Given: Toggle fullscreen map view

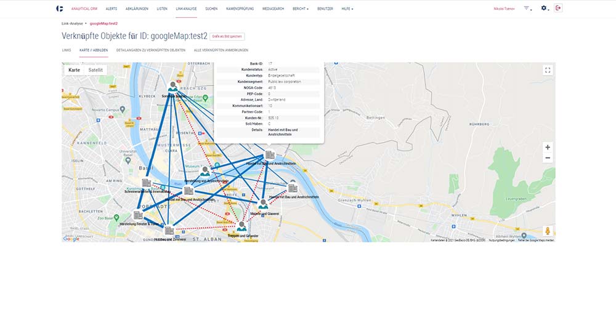Looking at the screenshot, I should click(548, 70).
